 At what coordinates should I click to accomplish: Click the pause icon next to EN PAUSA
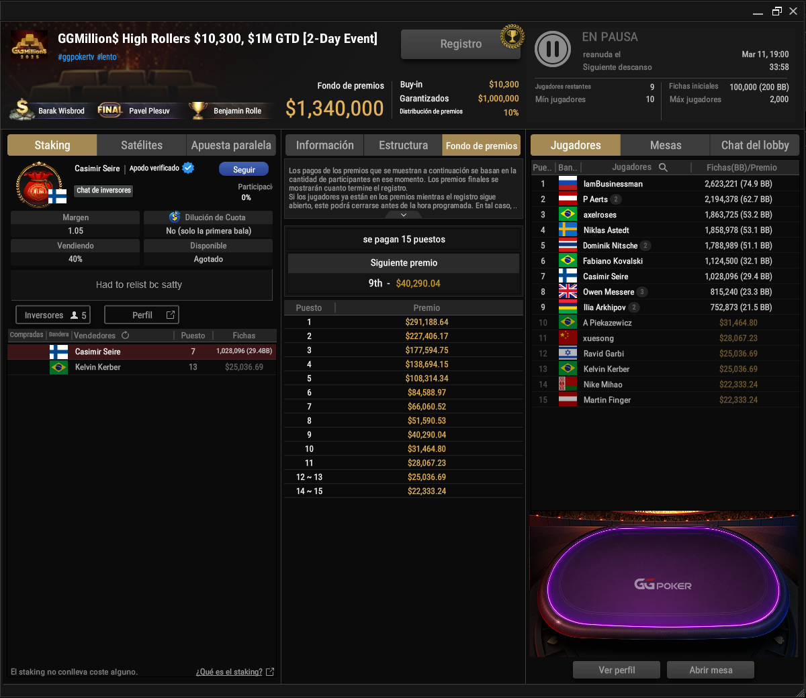click(553, 49)
